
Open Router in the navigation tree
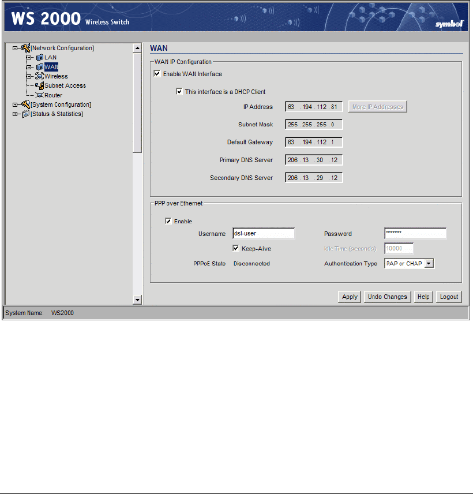click(53, 95)
